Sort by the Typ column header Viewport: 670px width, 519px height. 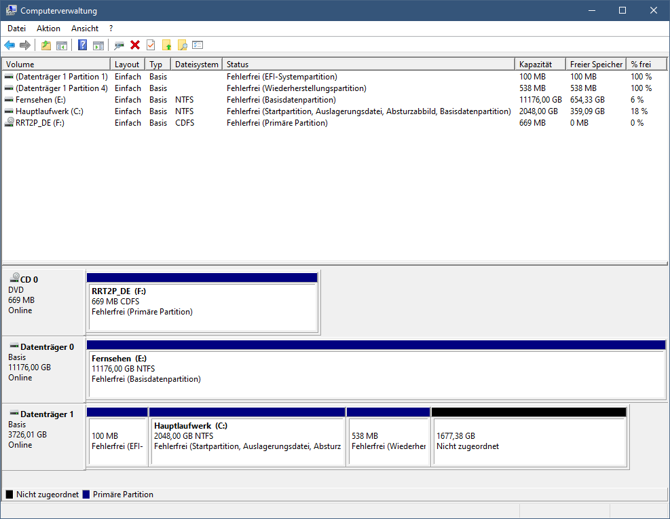click(157, 64)
